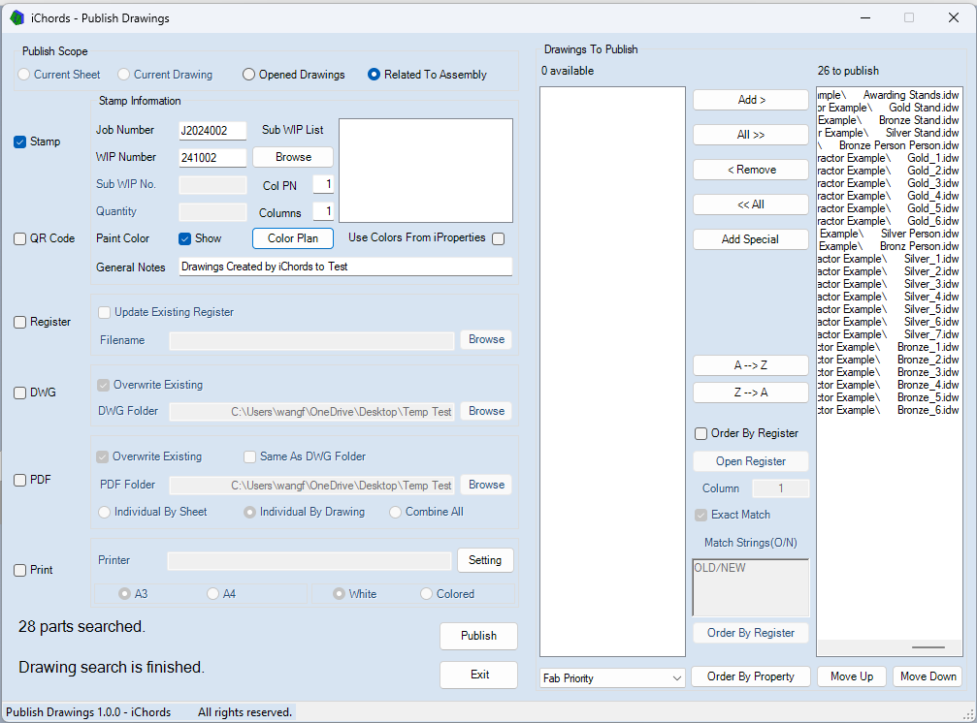Toggle Paint Color Show checkbox

click(200, 238)
